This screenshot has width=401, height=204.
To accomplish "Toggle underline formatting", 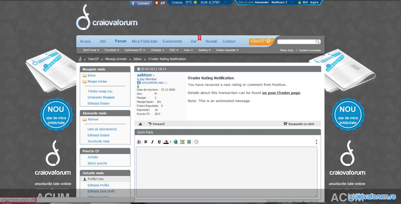I will point(159,142).
